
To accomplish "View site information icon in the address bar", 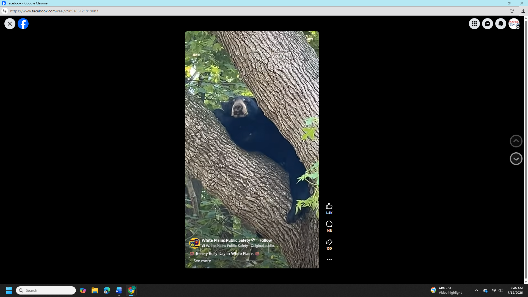I will (4, 11).
